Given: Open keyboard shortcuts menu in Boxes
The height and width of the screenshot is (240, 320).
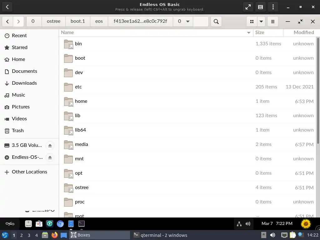Looking at the screenshot, I should click(x=260, y=7).
